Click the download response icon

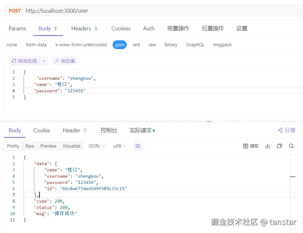point(268,146)
